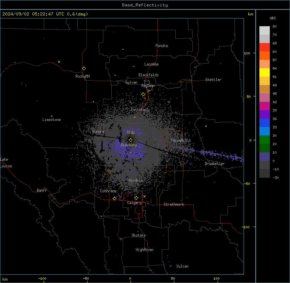Click the Strathmore label

pyautogui.click(x=174, y=204)
